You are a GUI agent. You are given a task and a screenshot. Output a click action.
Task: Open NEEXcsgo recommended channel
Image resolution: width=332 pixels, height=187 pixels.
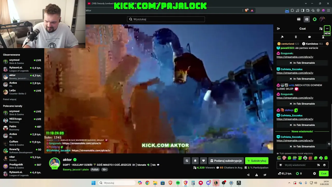click(22, 120)
